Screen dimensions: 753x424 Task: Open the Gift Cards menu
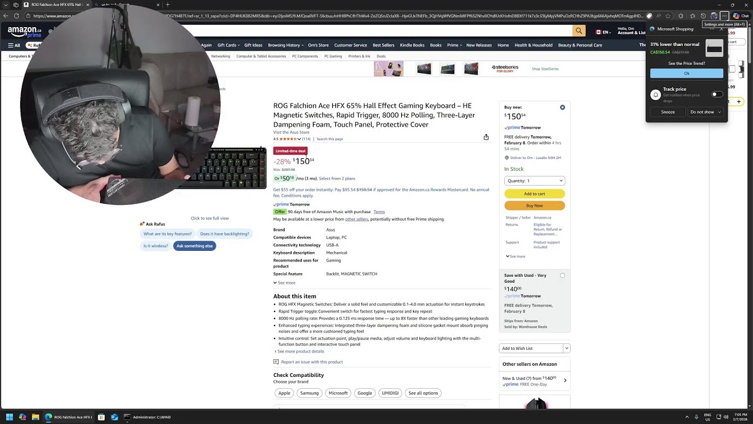click(x=228, y=45)
